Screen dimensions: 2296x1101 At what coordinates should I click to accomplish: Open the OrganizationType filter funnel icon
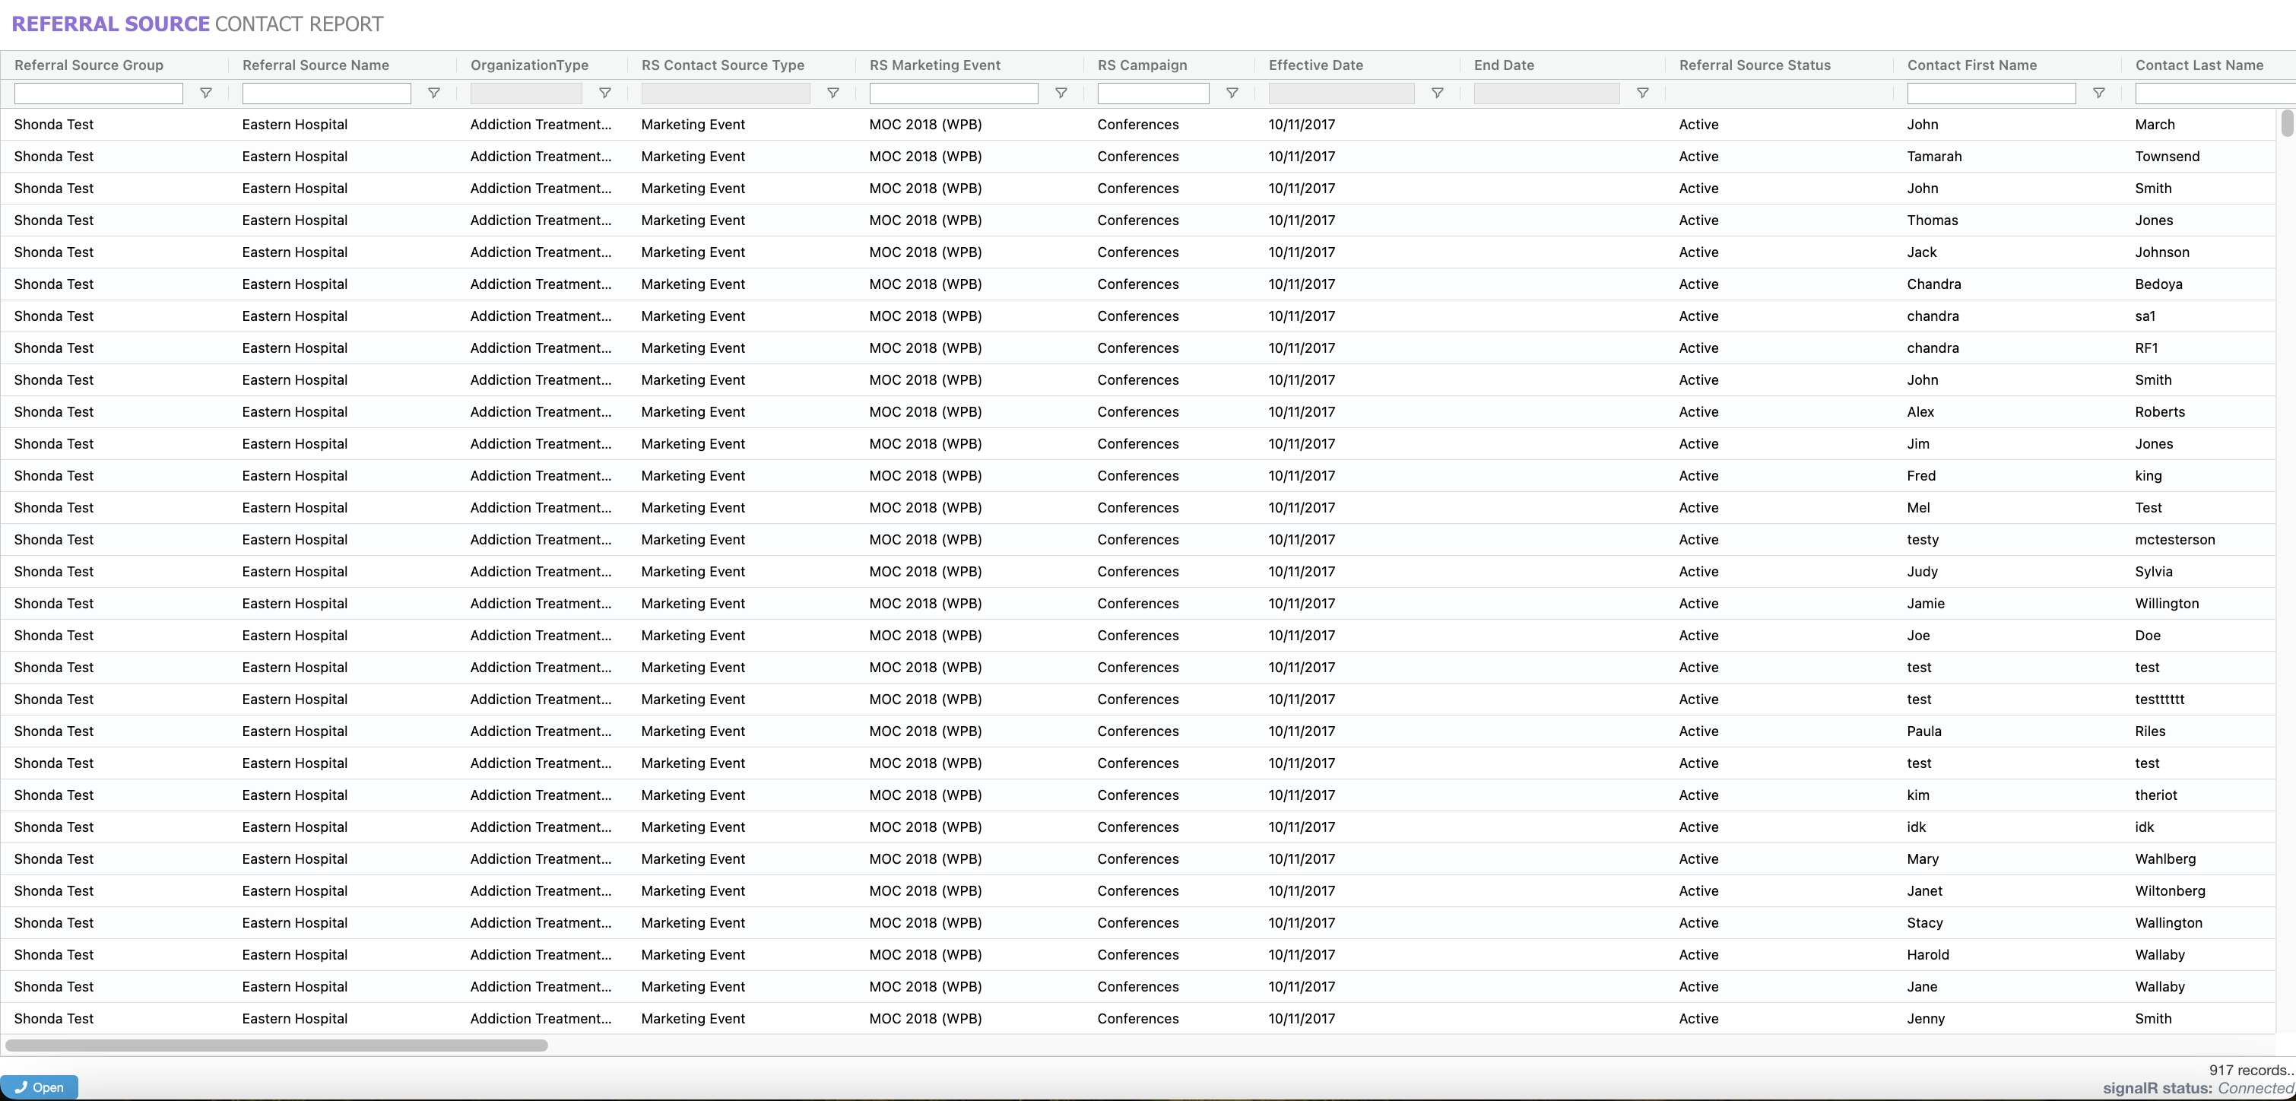[x=605, y=94]
